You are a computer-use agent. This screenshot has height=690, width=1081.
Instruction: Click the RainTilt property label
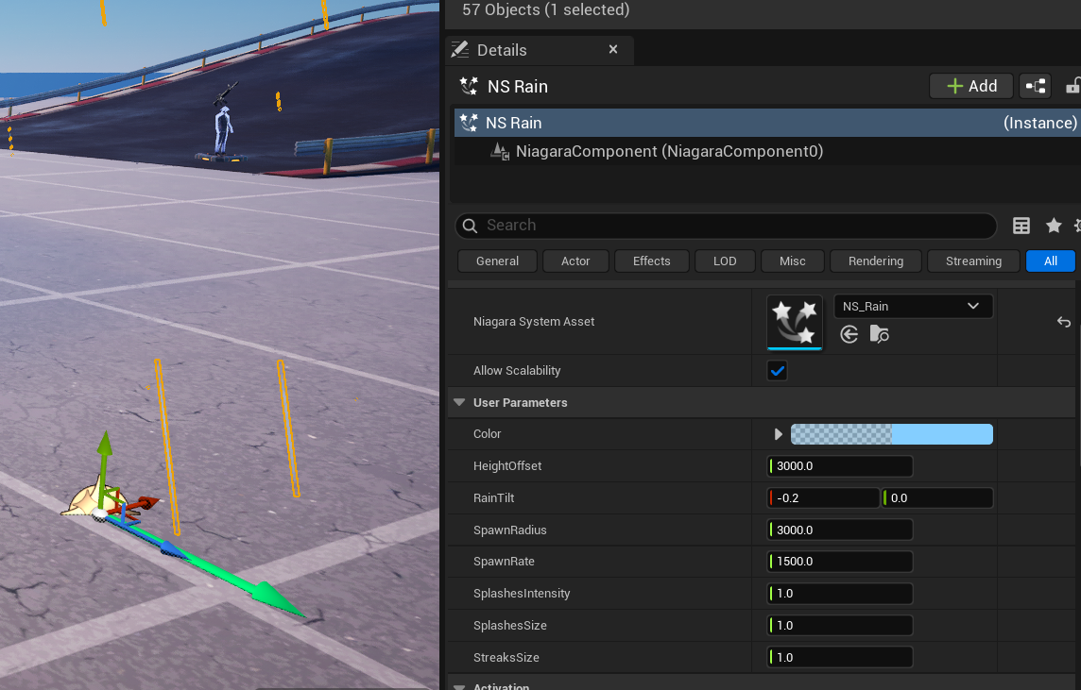pos(493,497)
